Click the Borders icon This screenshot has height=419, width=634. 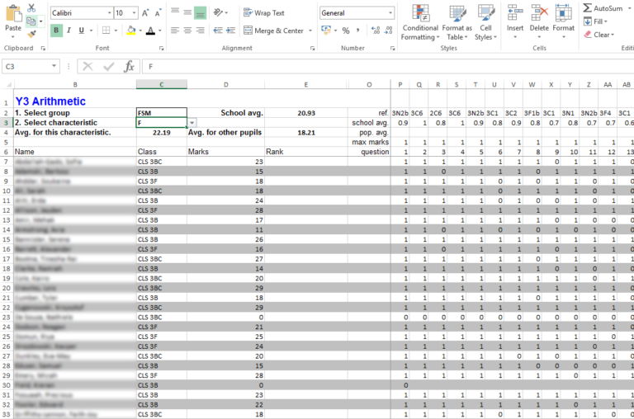106,31
